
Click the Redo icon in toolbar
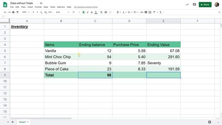pos(9,12)
